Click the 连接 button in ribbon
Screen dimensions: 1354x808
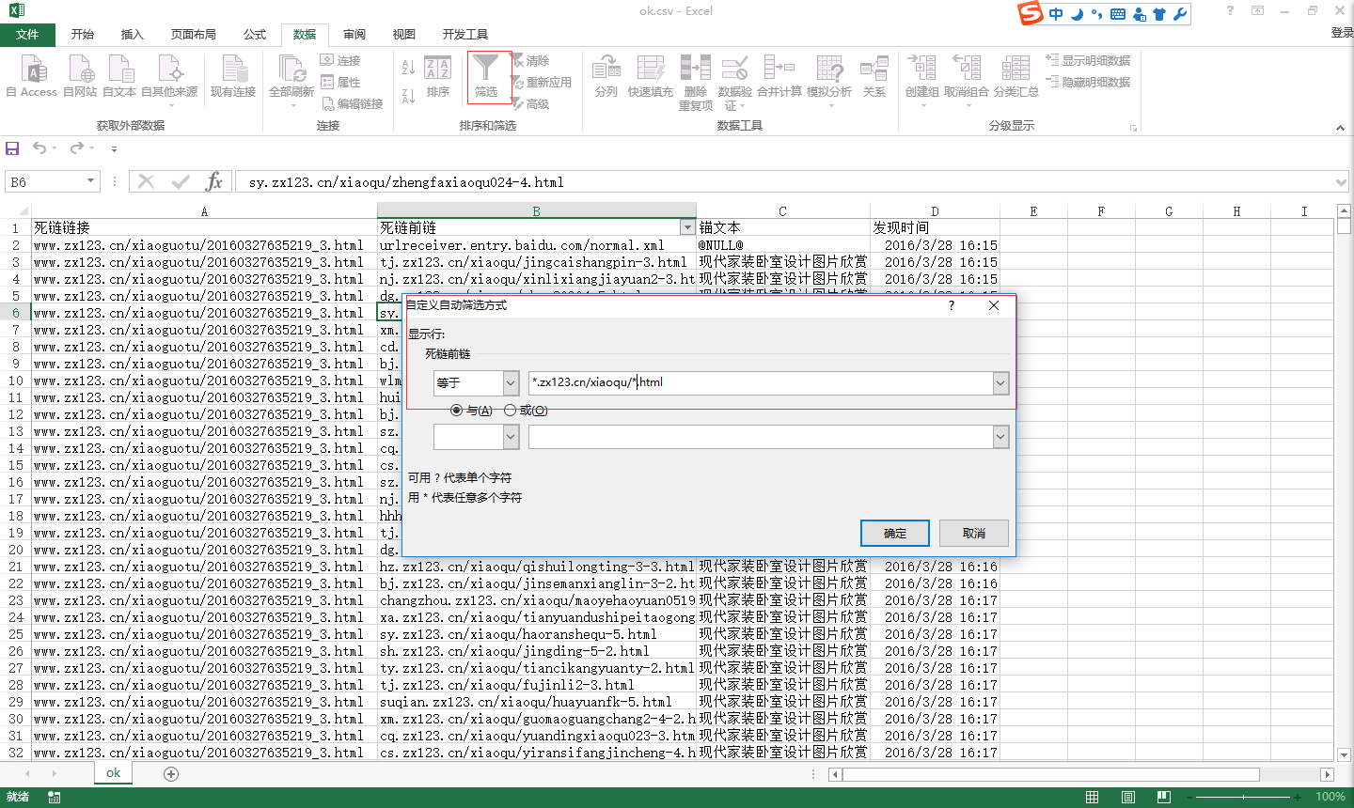340,60
